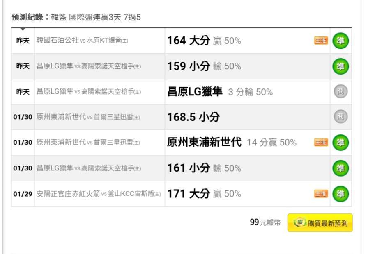
Task: Click green 準 icon for 164 大分 prediction
Action: coord(340,41)
